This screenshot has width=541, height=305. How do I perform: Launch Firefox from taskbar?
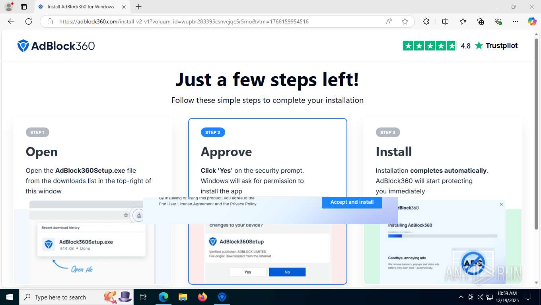click(202, 297)
